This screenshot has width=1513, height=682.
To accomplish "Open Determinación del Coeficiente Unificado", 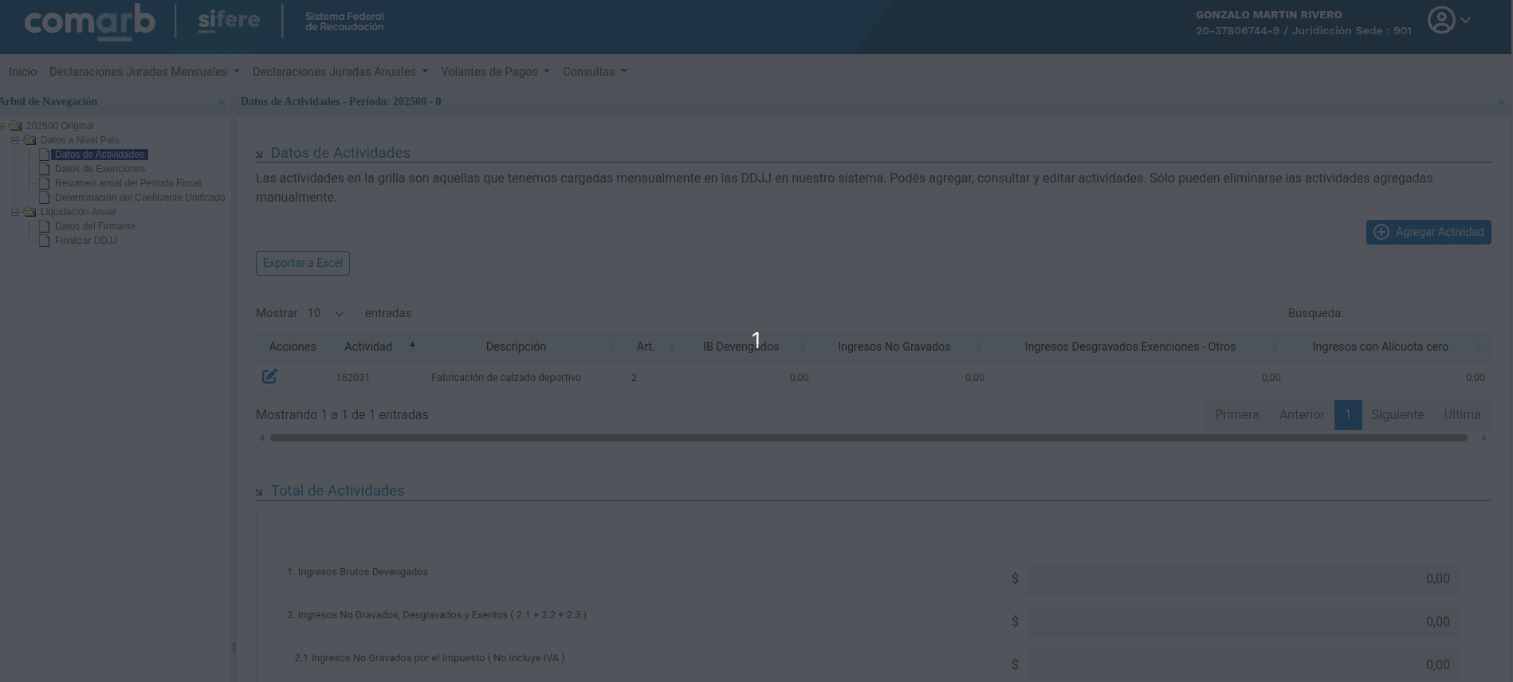I will tap(140, 198).
